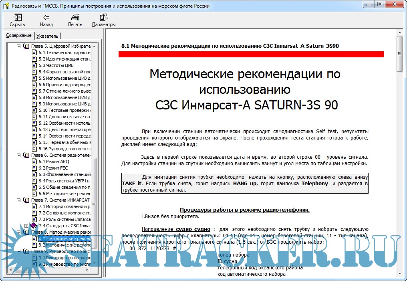Collapse the Глава 7 Система ИНМАРСАТ node
This screenshot has height=281, width=407.
click(18, 200)
